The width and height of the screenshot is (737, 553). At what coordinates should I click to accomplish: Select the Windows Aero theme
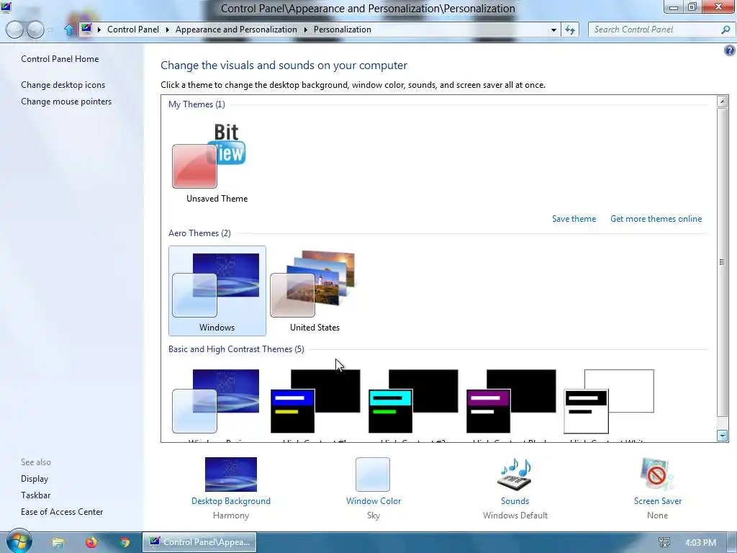(217, 291)
